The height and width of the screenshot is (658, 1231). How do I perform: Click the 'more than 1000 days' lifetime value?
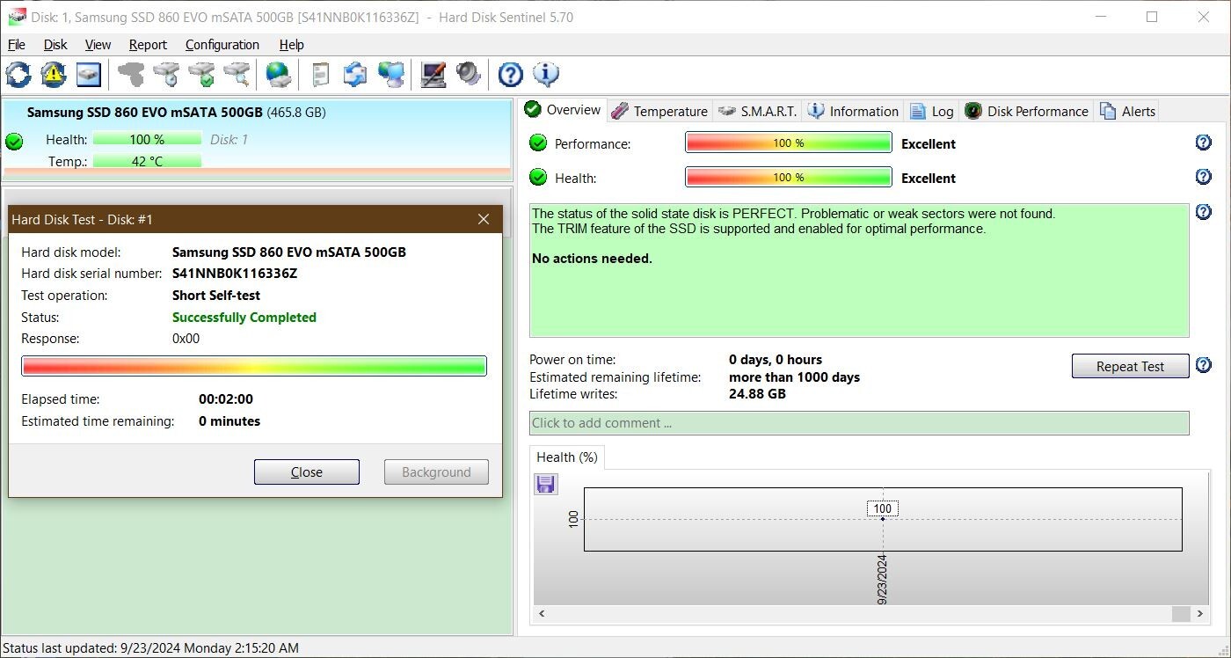795,377
